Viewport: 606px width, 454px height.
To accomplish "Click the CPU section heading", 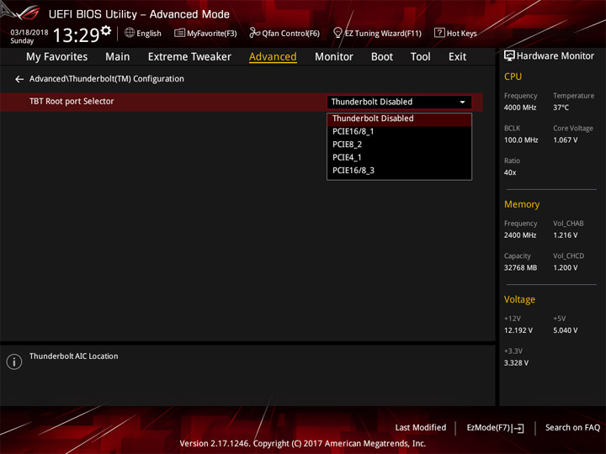I will 513,77.
